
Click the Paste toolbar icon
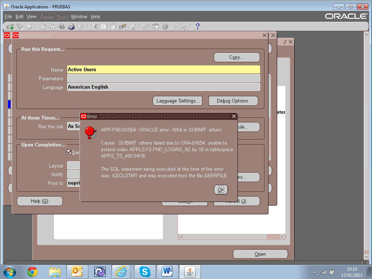[113, 27]
